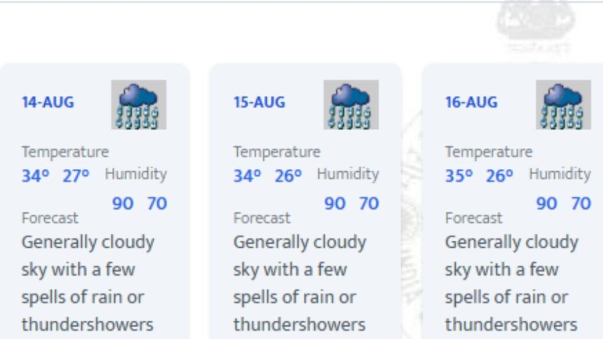603x339 pixels.
Task: Open the 14-AUG forecast description text
Action: 88,284
